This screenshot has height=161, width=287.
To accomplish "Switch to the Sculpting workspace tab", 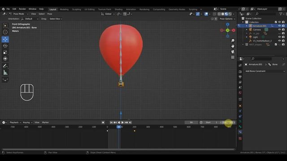I will click(77, 9).
